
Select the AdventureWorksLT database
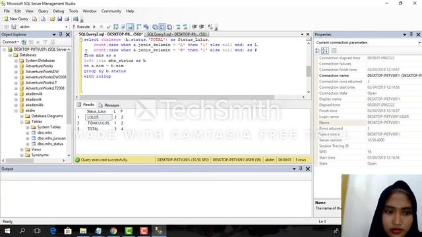(41, 83)
